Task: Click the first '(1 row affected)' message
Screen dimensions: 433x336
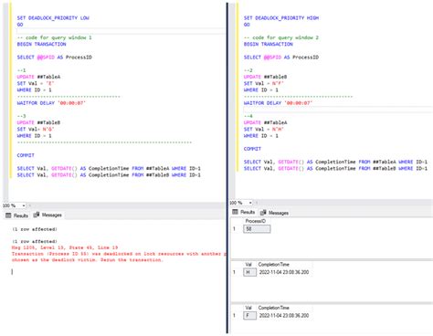Action: (x=35, y=229)
